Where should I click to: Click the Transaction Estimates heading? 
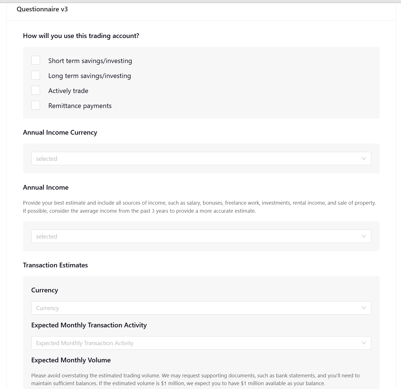click(x=55, y=265)
